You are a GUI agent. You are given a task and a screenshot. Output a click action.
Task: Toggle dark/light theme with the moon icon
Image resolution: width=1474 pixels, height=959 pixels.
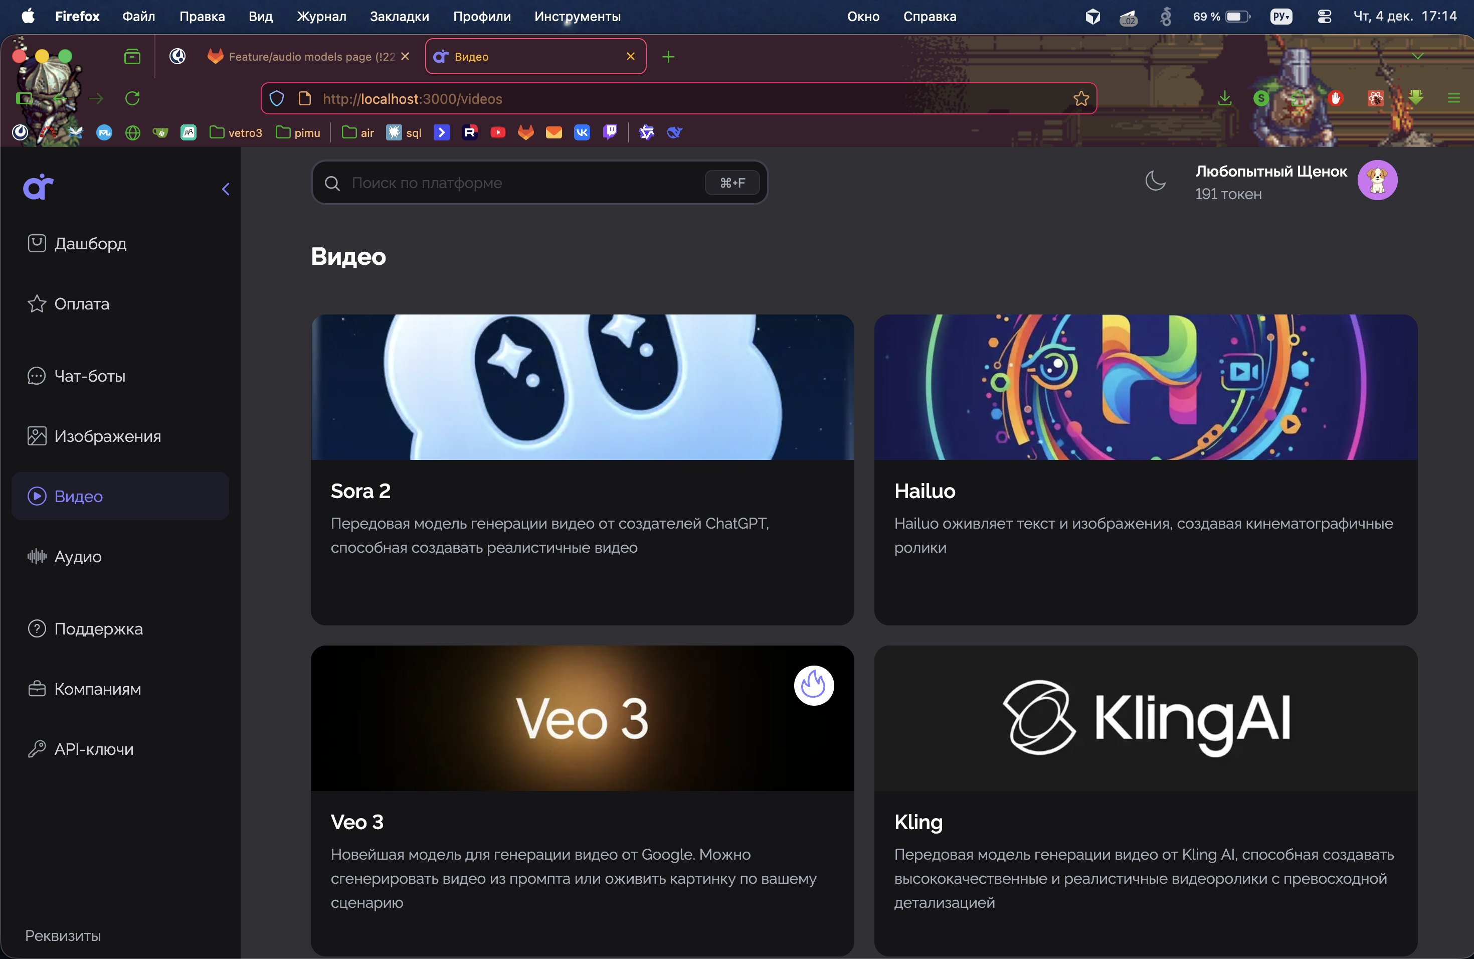point(1156,181)
